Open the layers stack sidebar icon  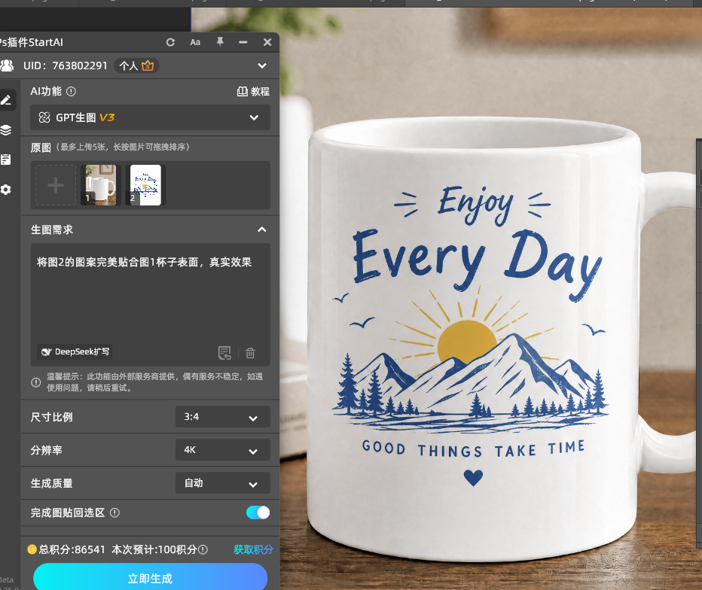(x=6, y=130)
